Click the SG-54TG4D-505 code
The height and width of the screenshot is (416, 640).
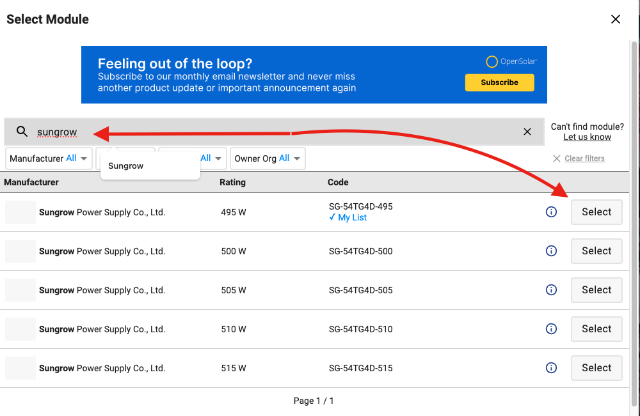[x=361, y=290]
